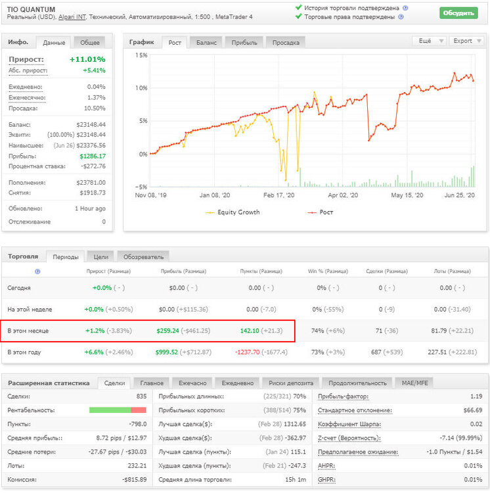
Task: Open the Продолжительность tab
Action: pos(357,383)
